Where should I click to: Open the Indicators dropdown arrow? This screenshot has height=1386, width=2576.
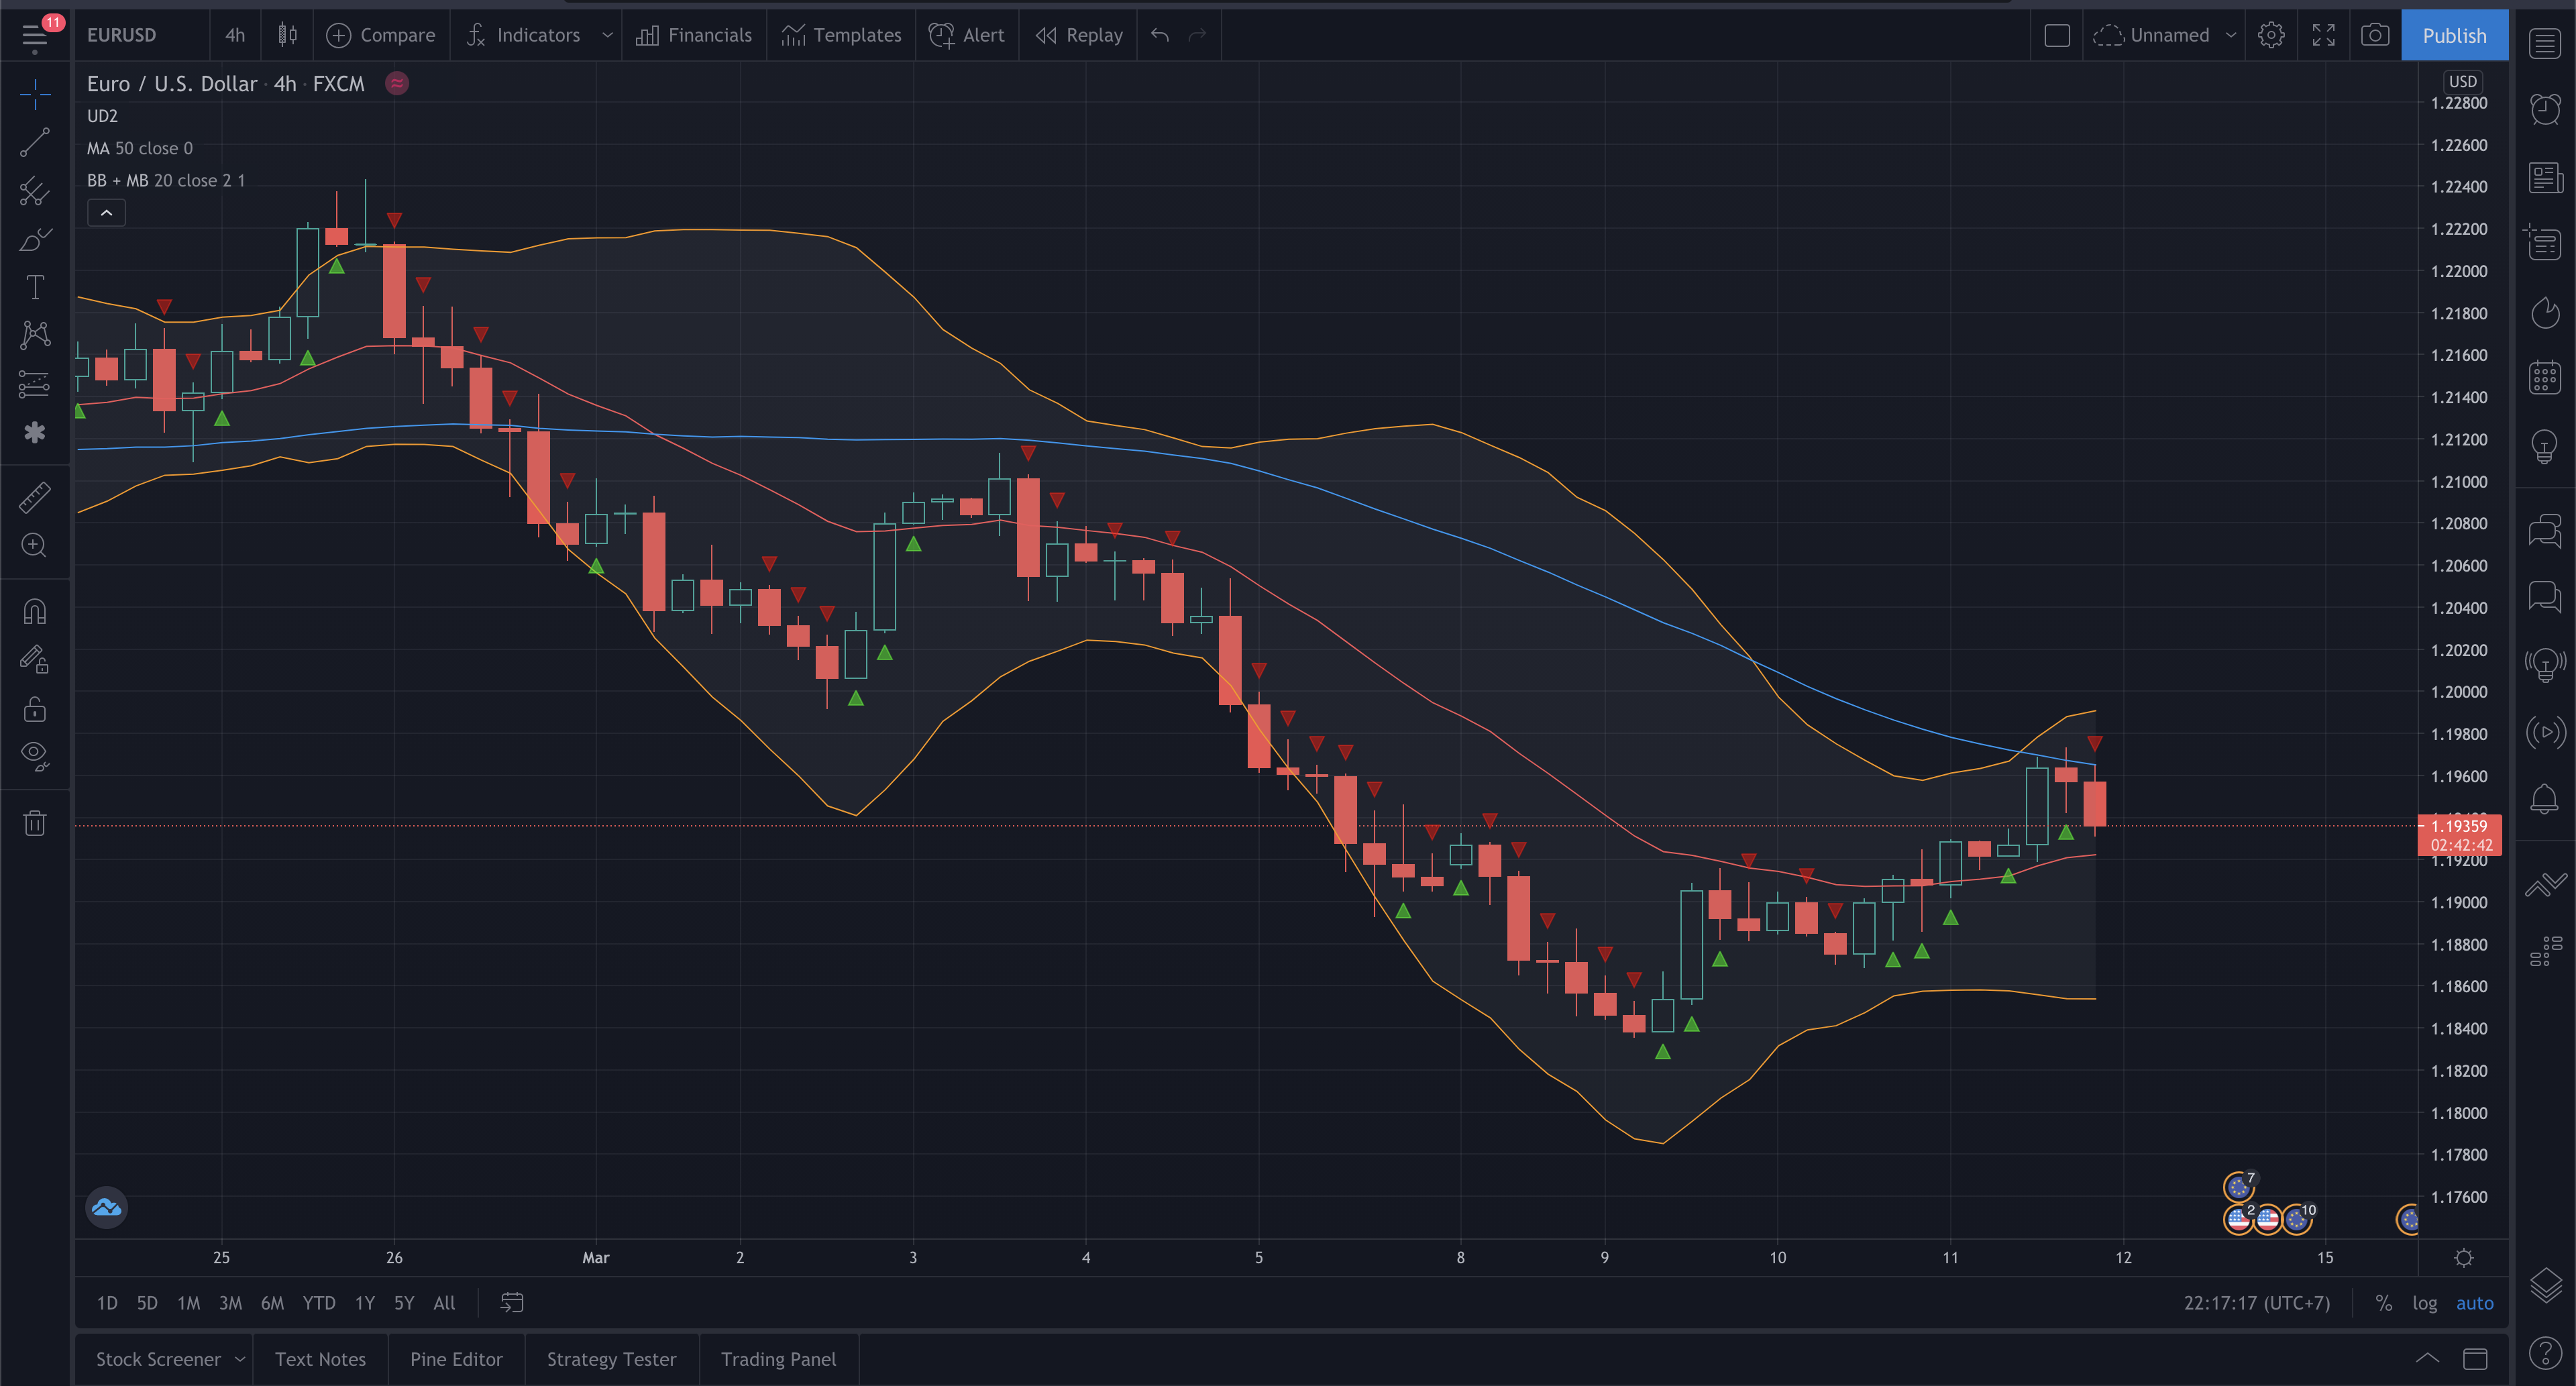pyautogui.click(x=607, y=34)
